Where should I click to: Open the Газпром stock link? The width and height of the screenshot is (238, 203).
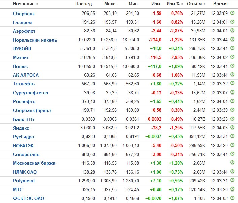[22, 22]
